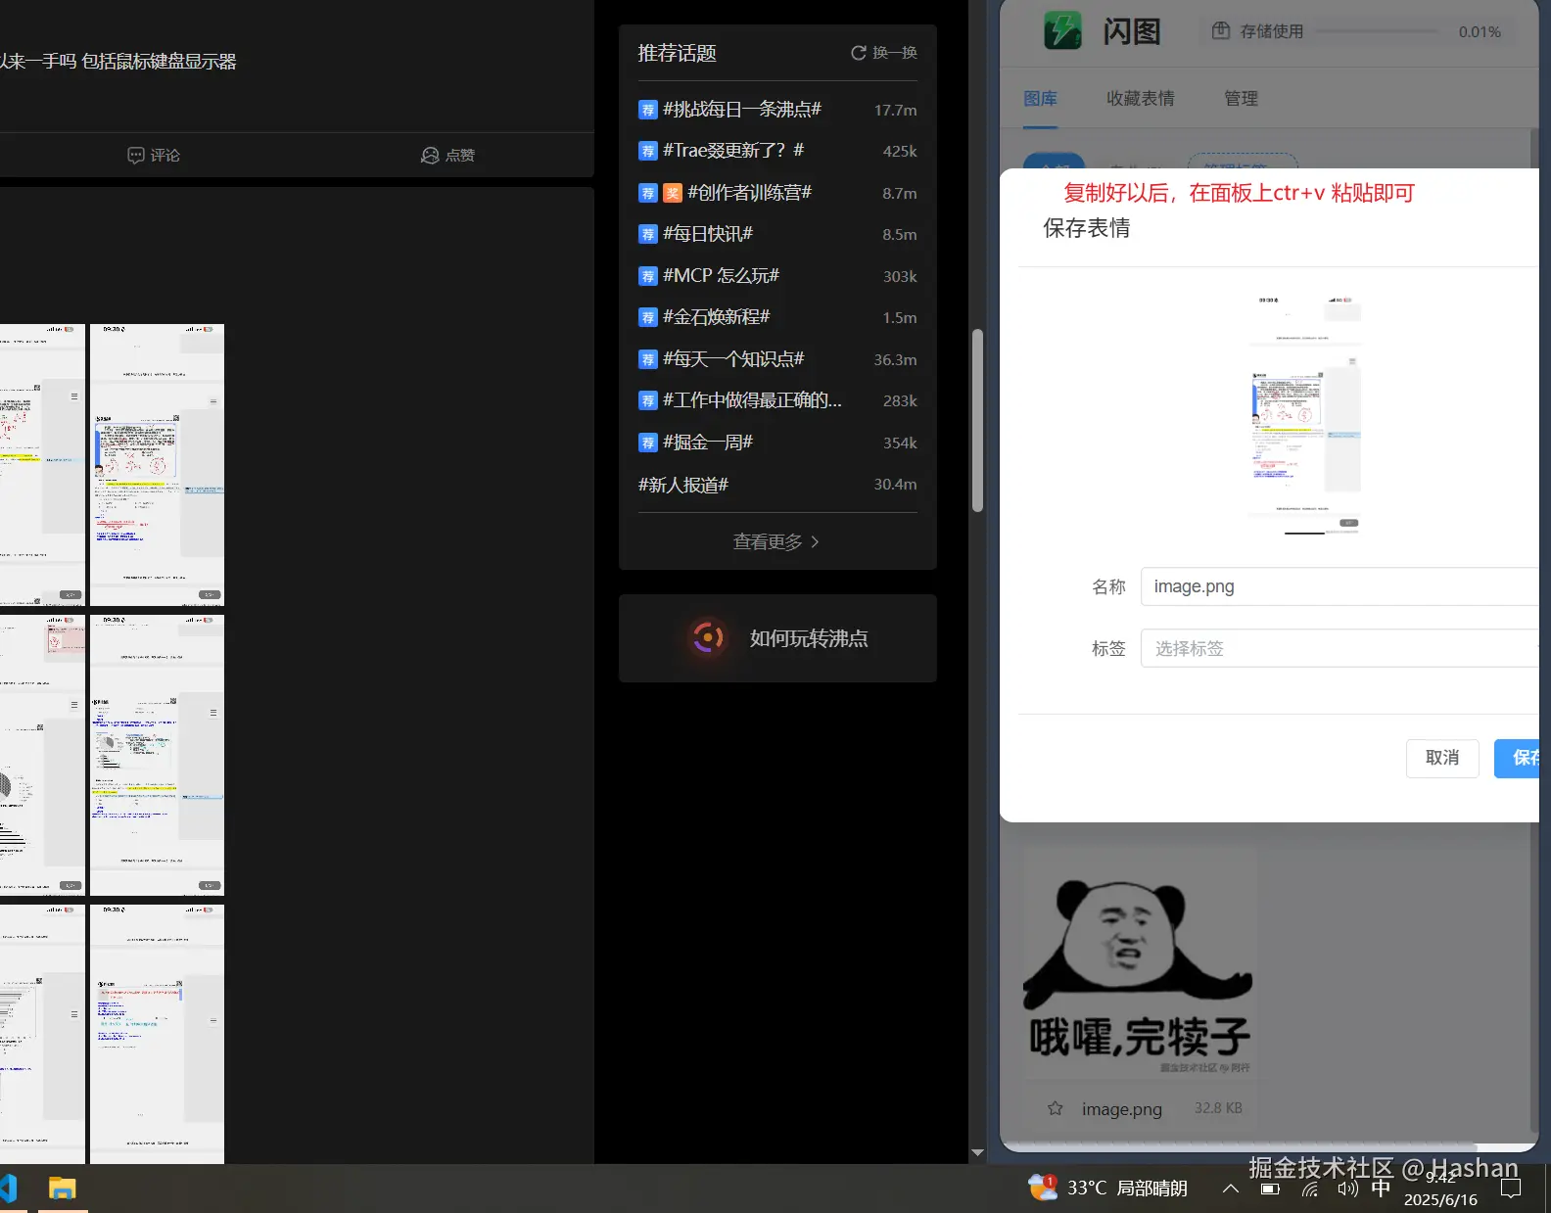Open File Explorer from the taskbar

(63, 1189)
